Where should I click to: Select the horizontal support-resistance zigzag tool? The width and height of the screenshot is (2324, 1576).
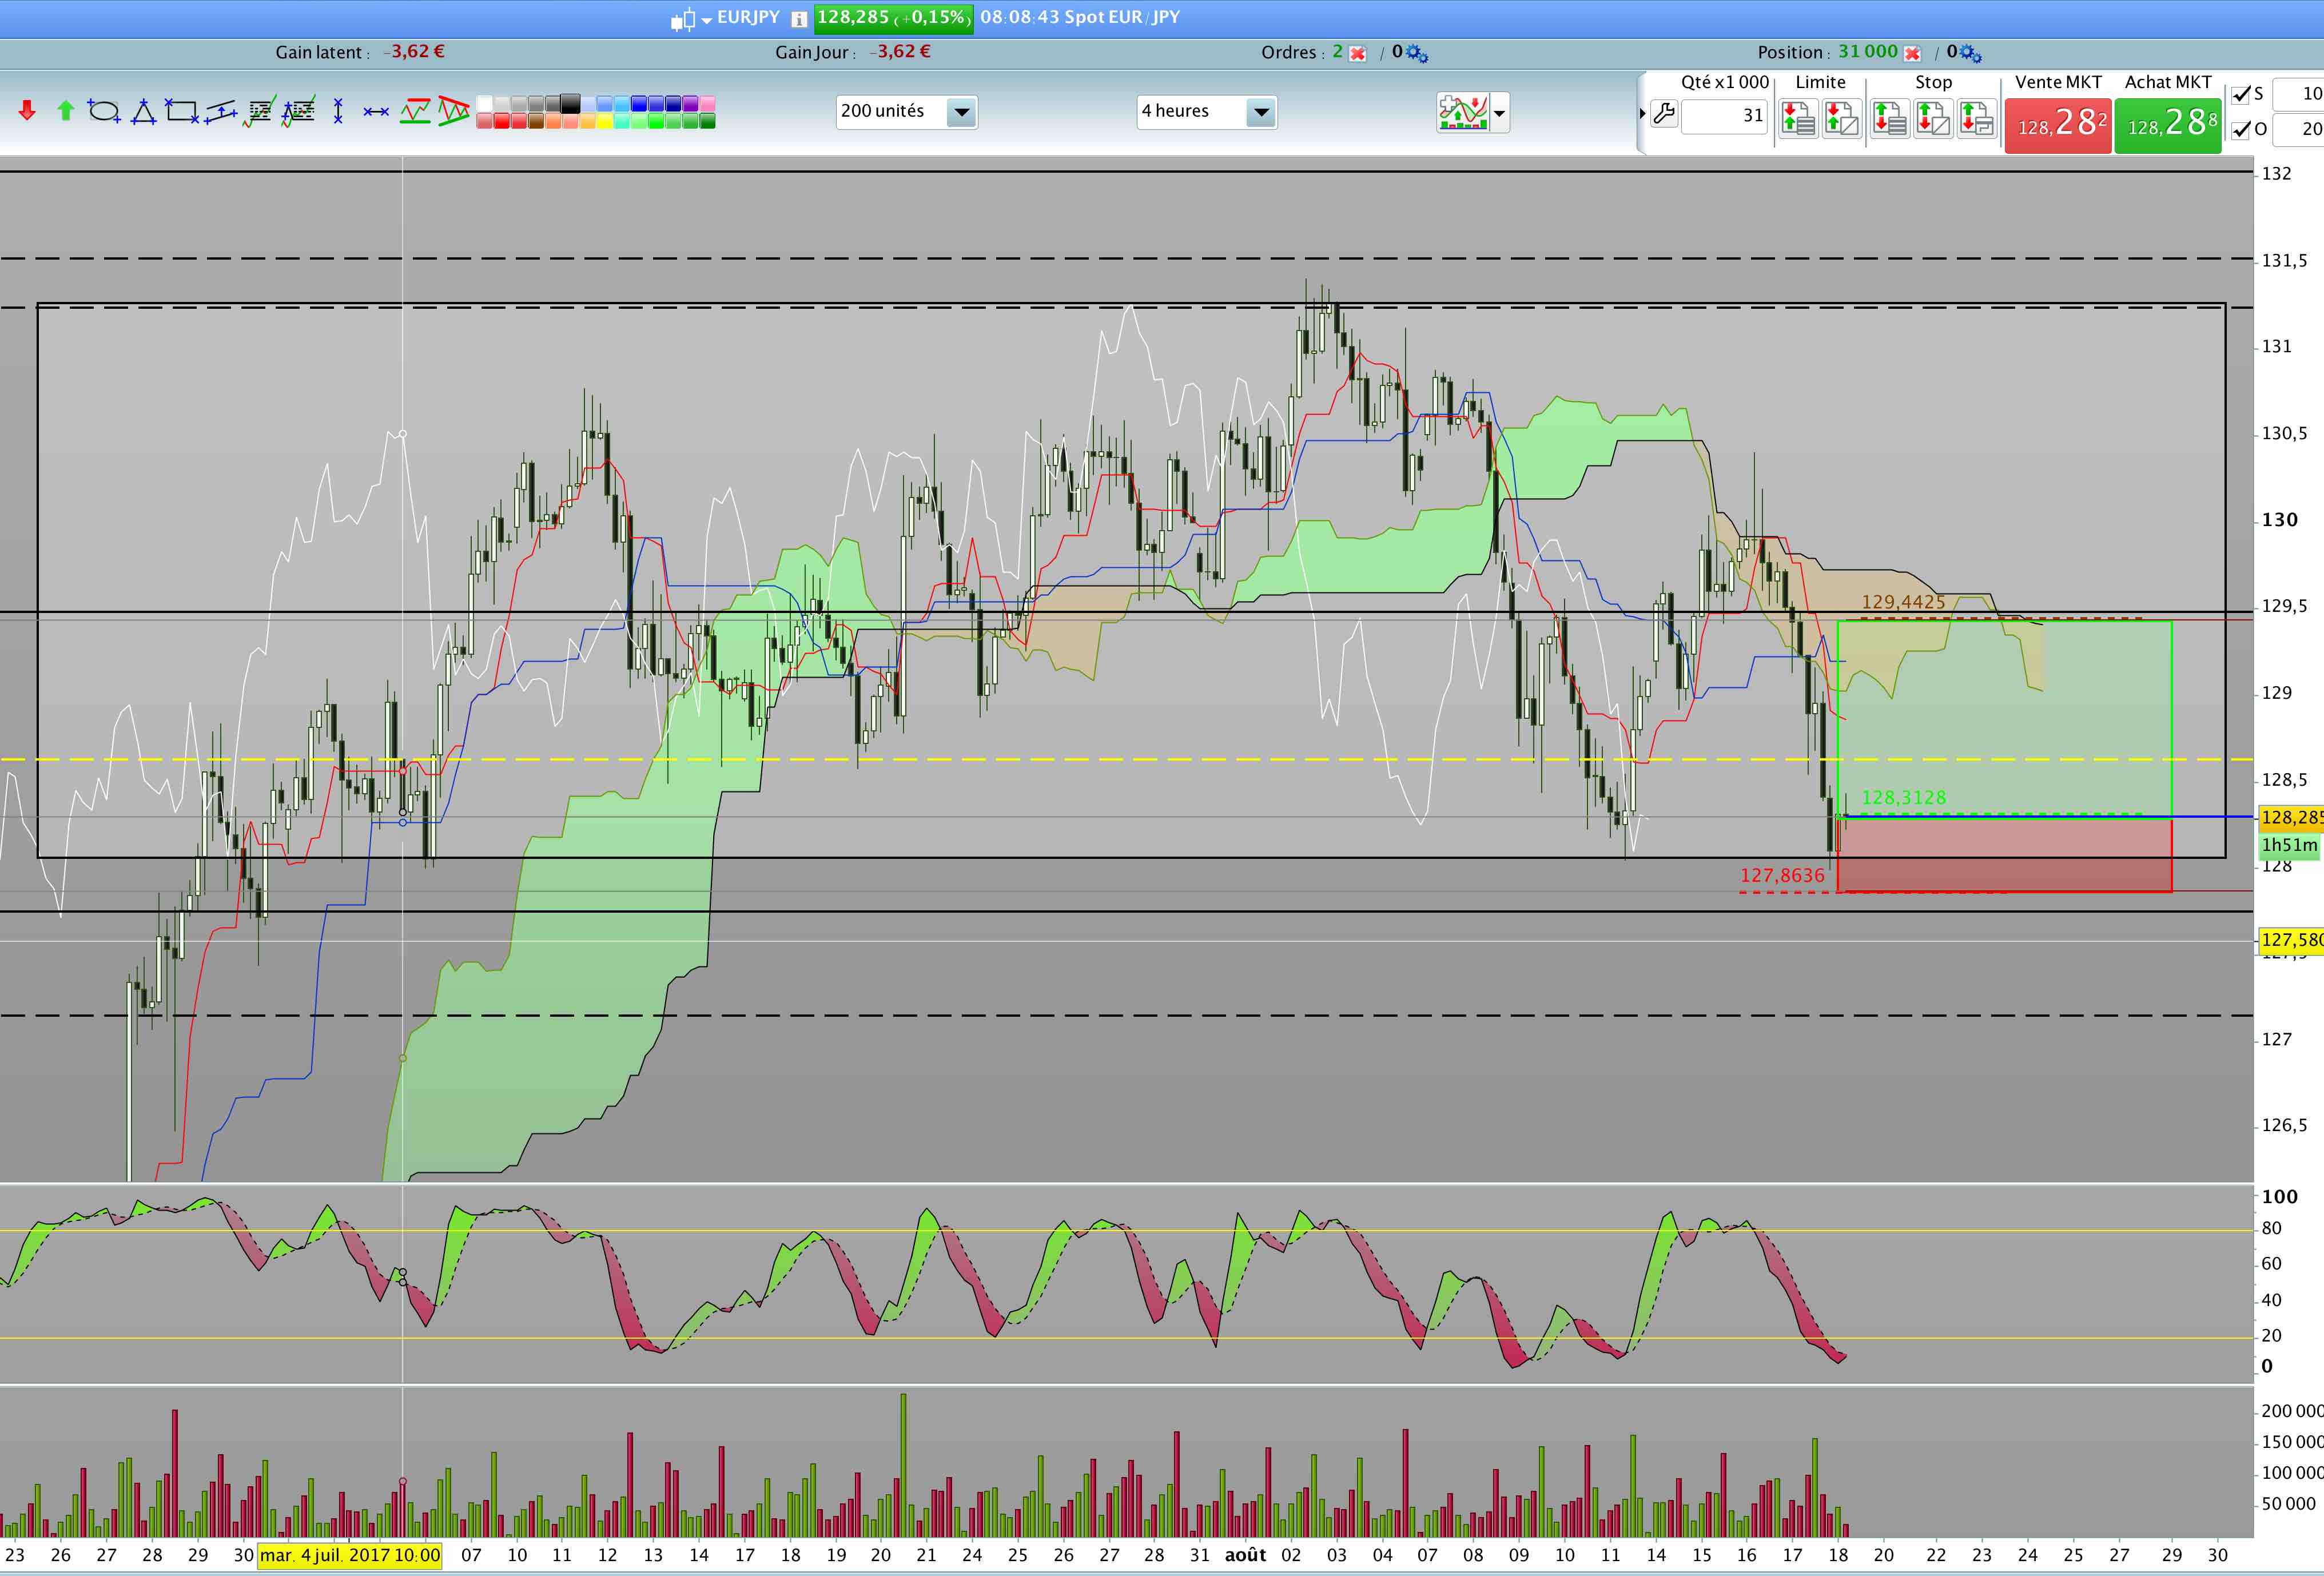pos(415,111)
